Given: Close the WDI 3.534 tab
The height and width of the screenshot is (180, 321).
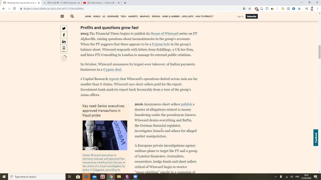Looking at the screenshot, I should pos(79,3).
